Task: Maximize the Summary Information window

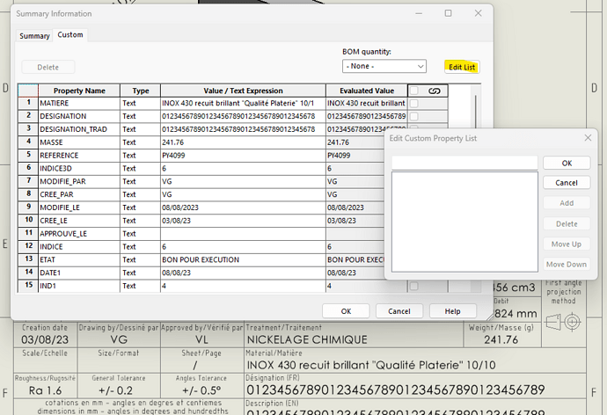Action: point(448,13)
